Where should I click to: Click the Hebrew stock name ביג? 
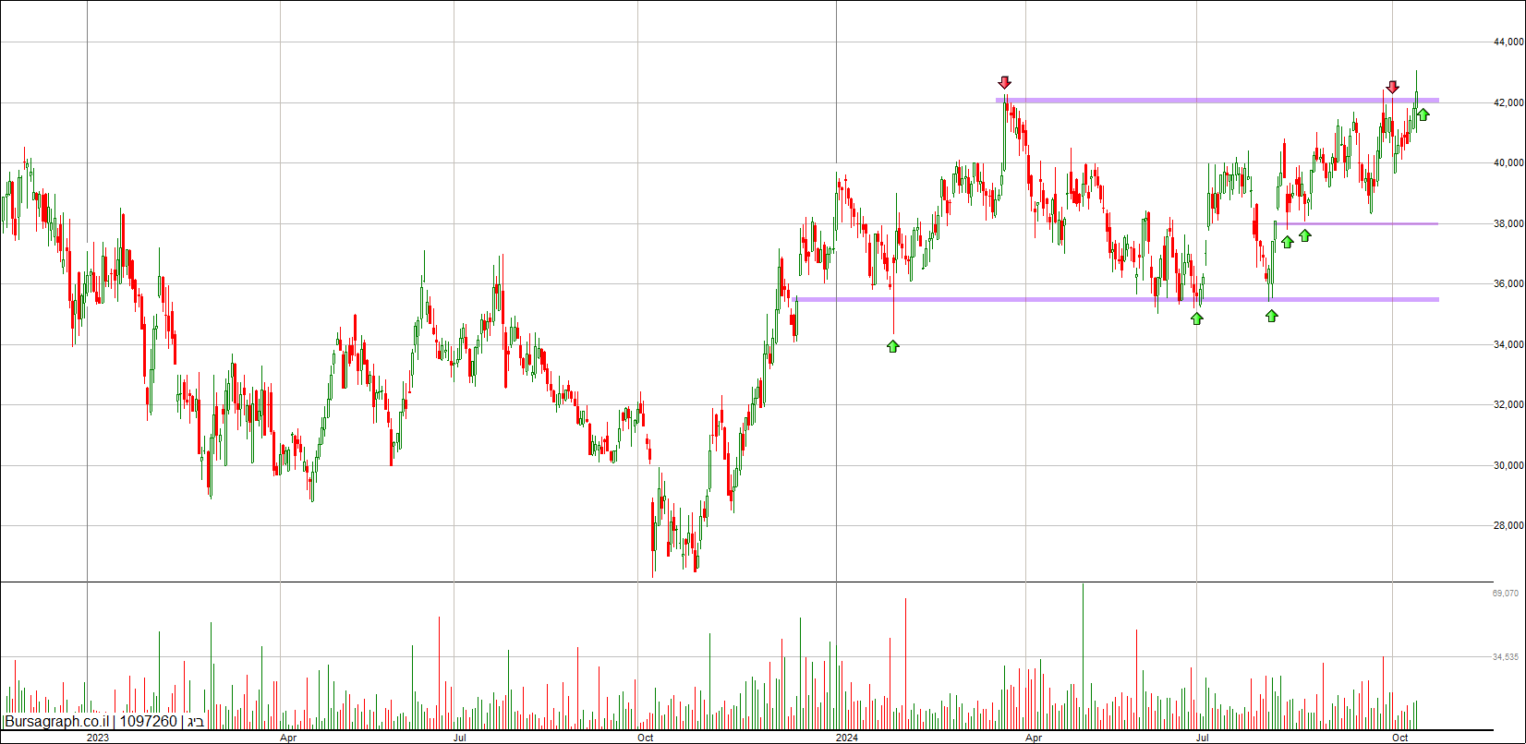pos(196,722)
